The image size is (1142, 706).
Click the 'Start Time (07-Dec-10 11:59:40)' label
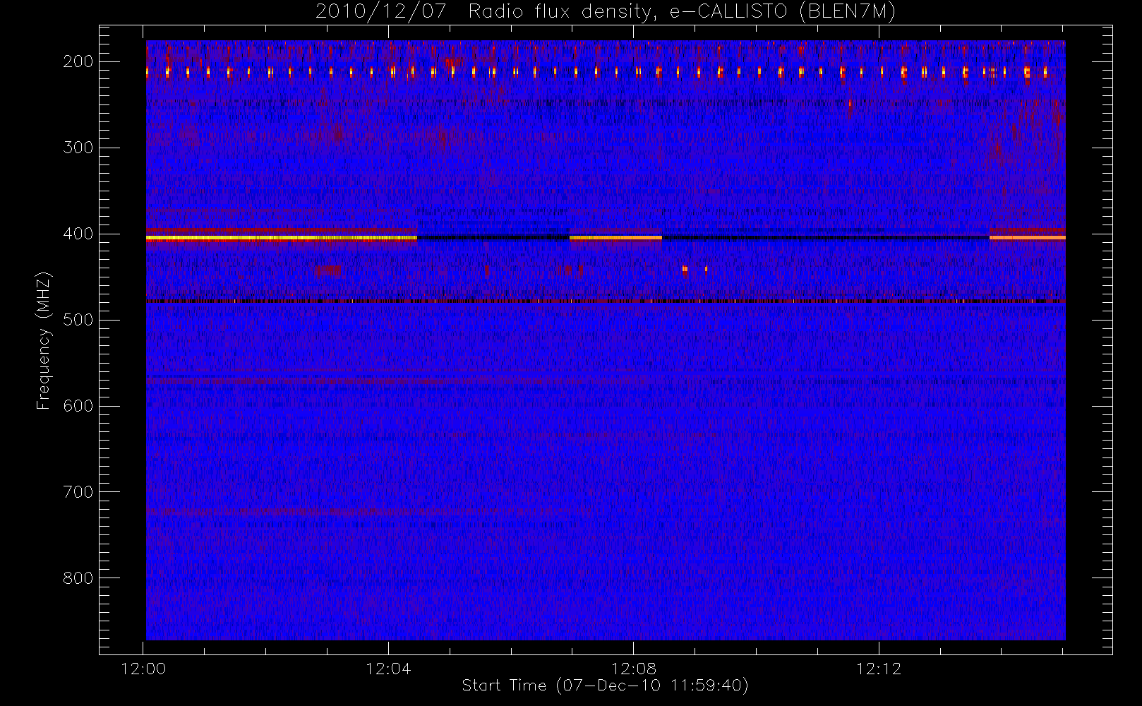(x=606, y=686)
